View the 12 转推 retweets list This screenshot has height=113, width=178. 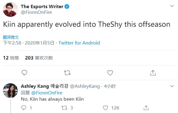(x=11, y=58)
